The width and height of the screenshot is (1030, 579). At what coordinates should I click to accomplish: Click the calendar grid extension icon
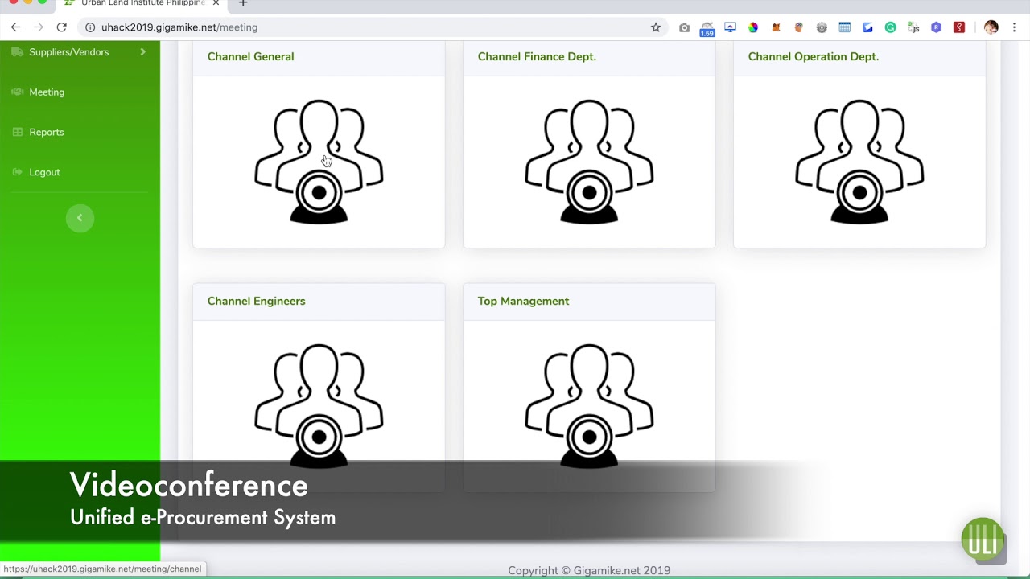[x=844, y=27]
